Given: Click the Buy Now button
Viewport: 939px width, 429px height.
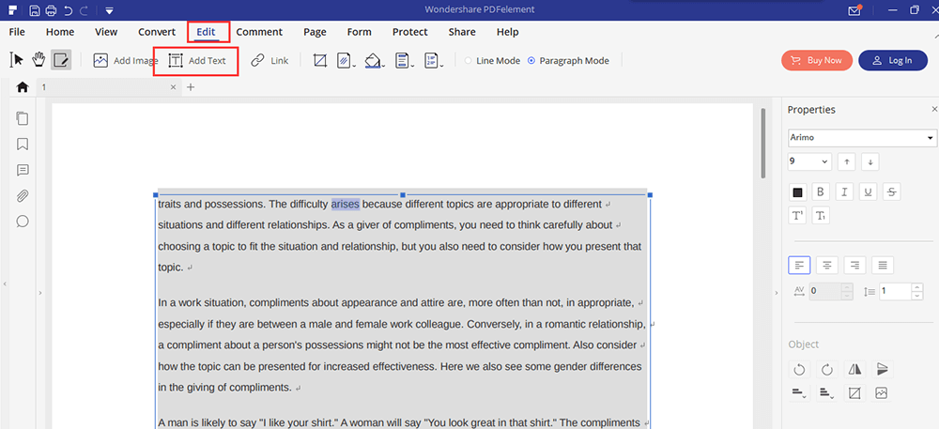Looking at the screenshot, I should click(x=816, y=60).
